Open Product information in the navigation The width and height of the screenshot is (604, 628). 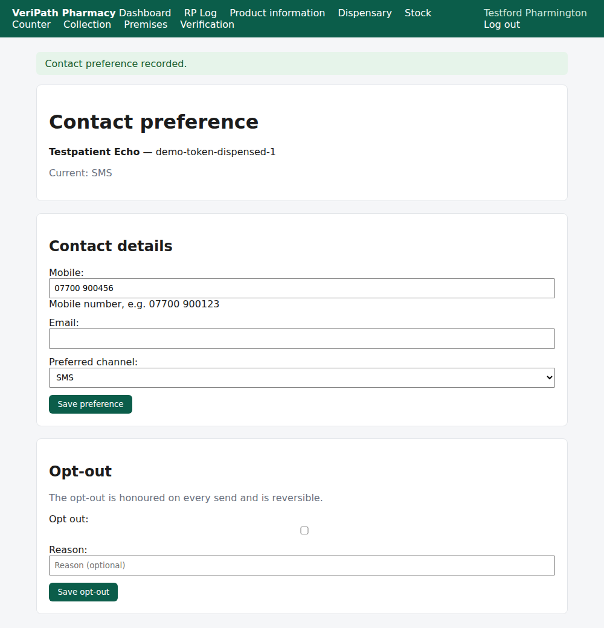point(277,13)
